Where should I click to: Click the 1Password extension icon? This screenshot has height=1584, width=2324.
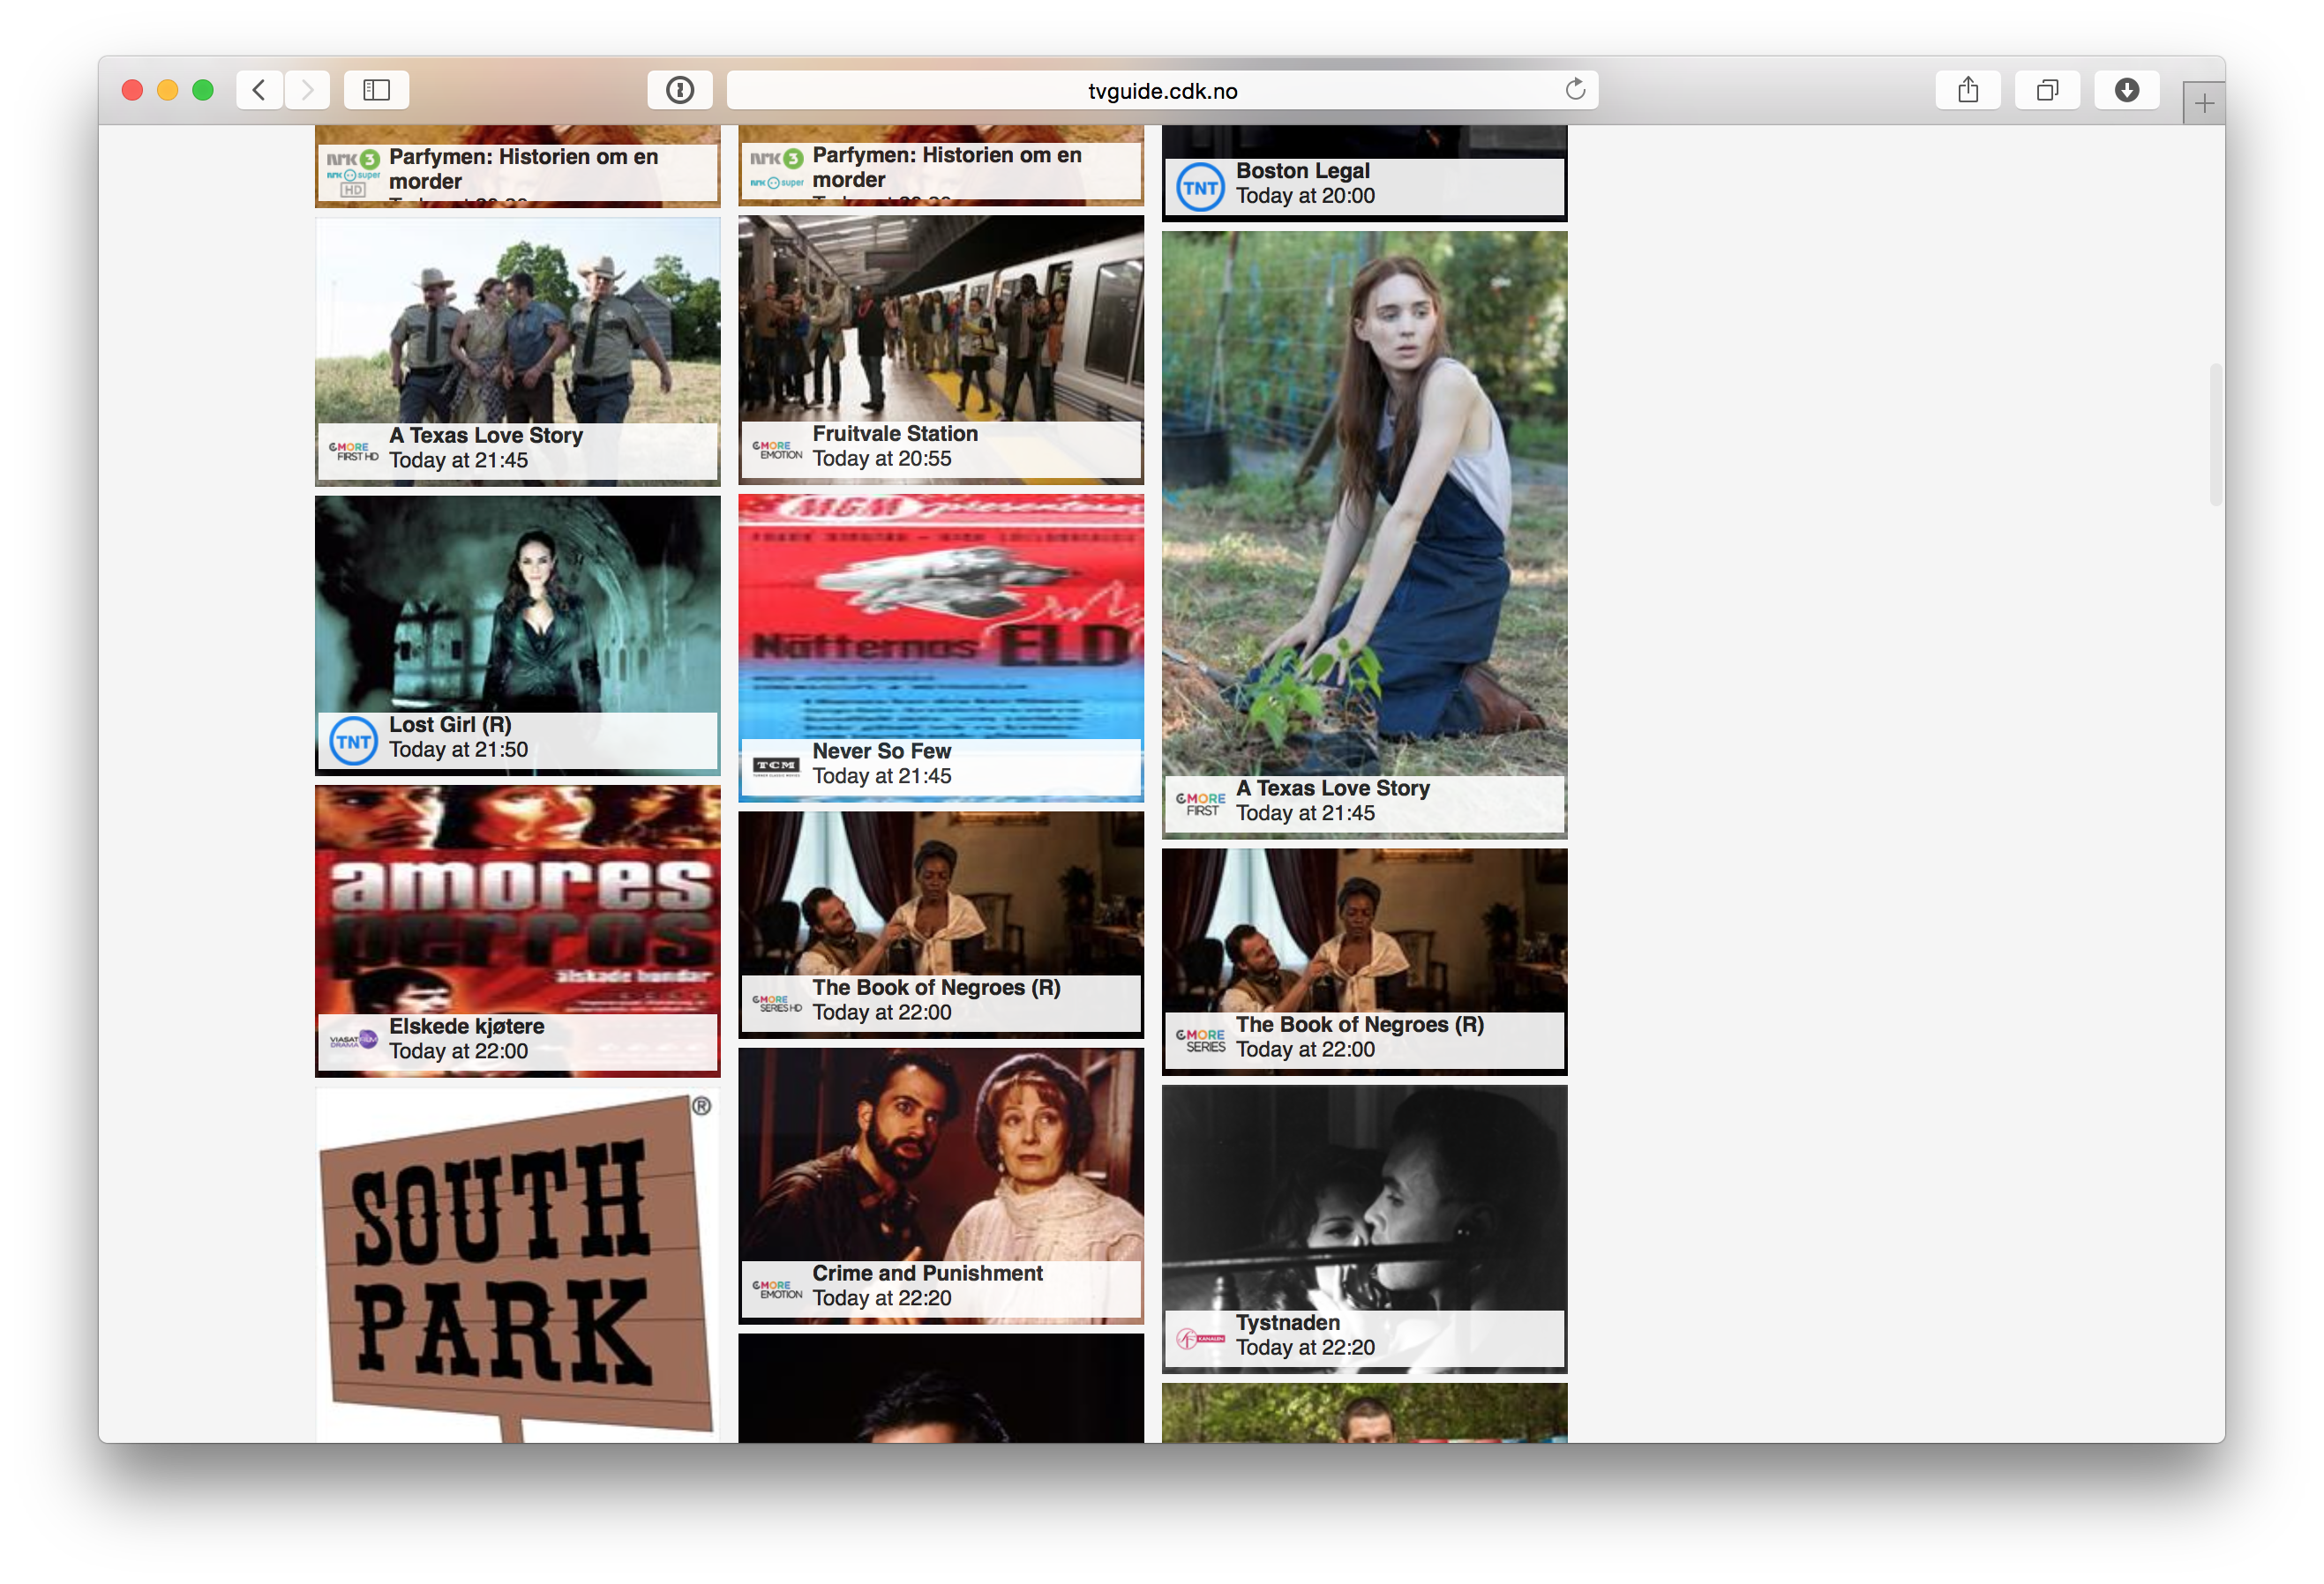click(x=680, y=90)
